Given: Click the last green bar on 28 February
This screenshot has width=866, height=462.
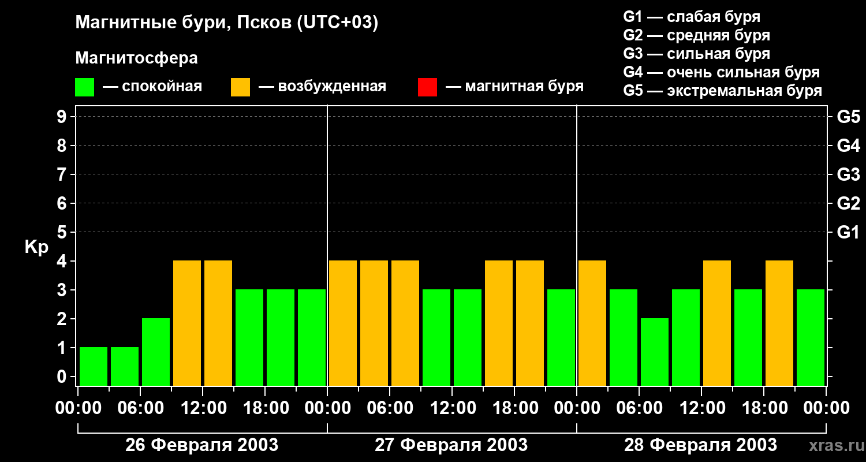Looking at the screenshot, I should 811,337.
